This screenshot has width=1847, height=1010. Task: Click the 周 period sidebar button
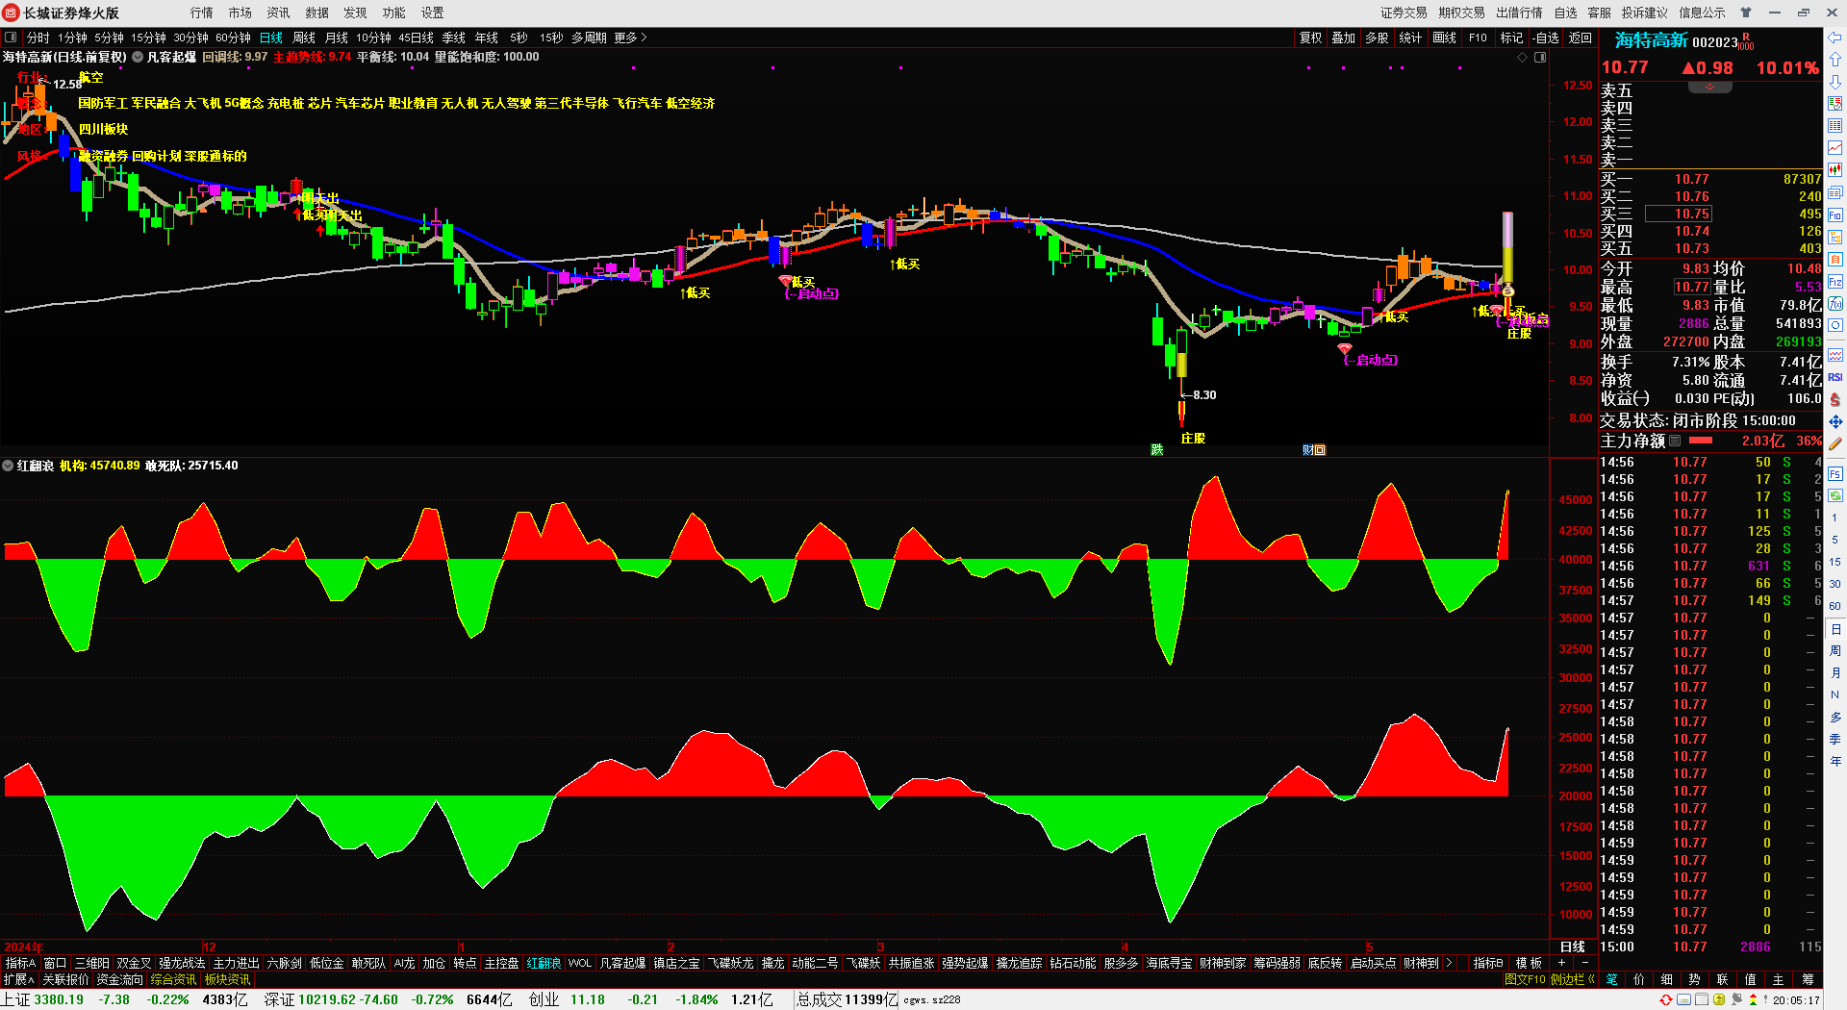click(x=1835, y=651)
